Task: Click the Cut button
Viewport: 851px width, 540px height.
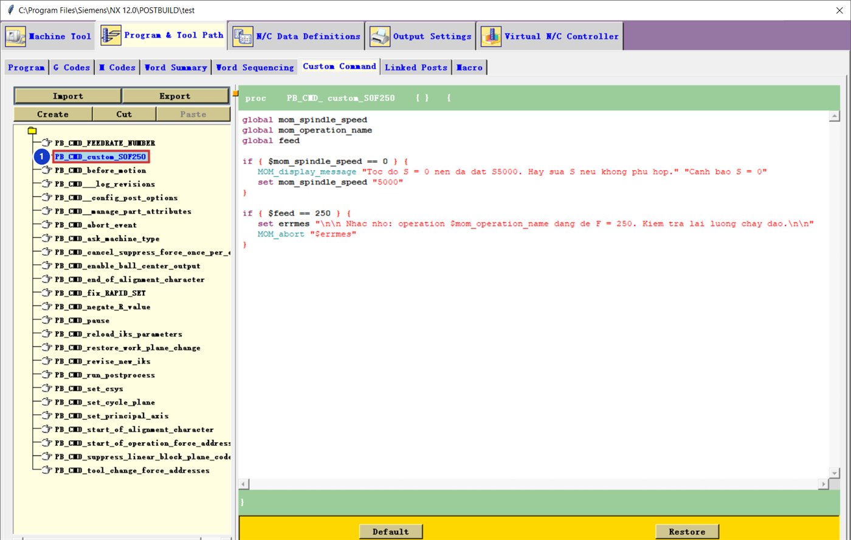Action: 124,114
